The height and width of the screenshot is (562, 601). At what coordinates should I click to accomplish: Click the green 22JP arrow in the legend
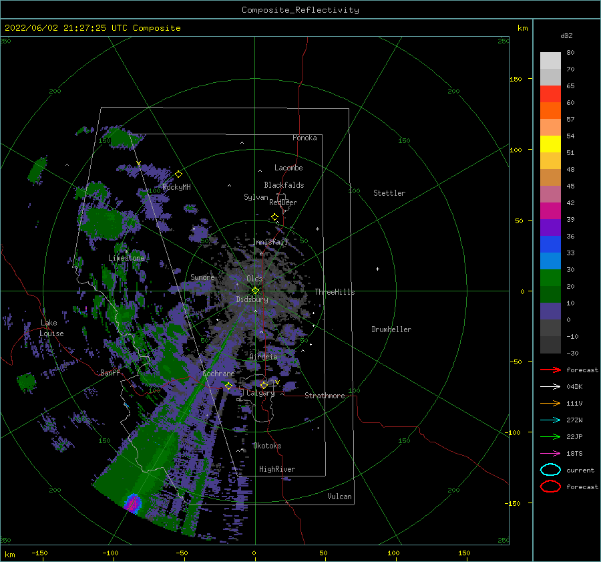(x=550, y=436)
